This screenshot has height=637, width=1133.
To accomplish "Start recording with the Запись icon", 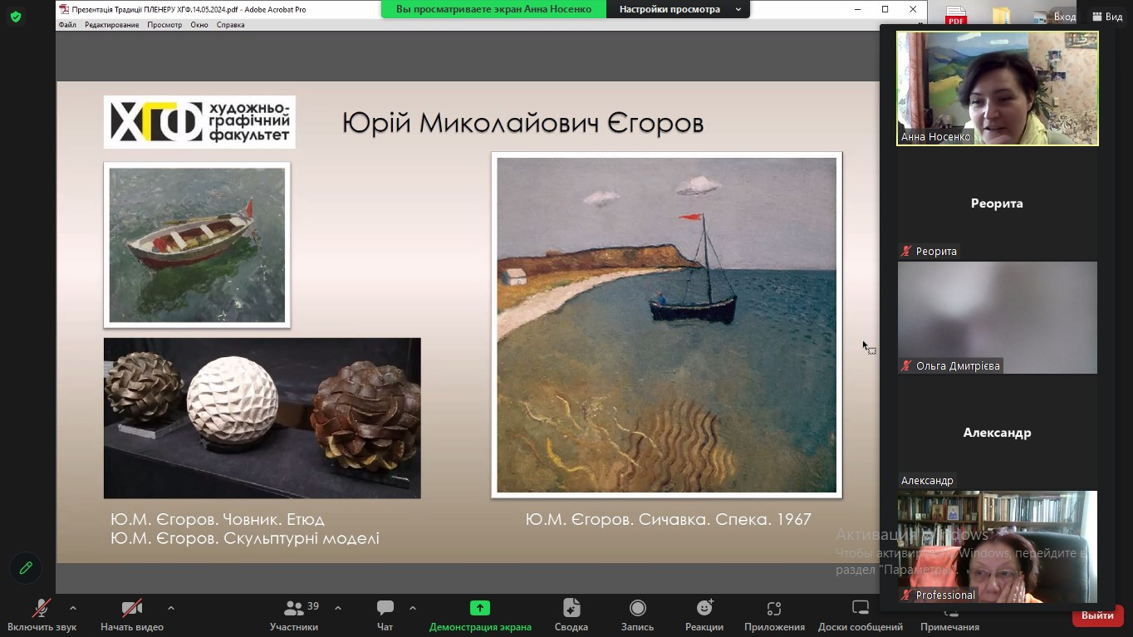I will [637, 609].
